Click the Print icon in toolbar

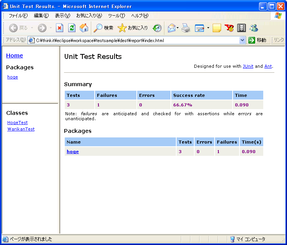[186, 28]
